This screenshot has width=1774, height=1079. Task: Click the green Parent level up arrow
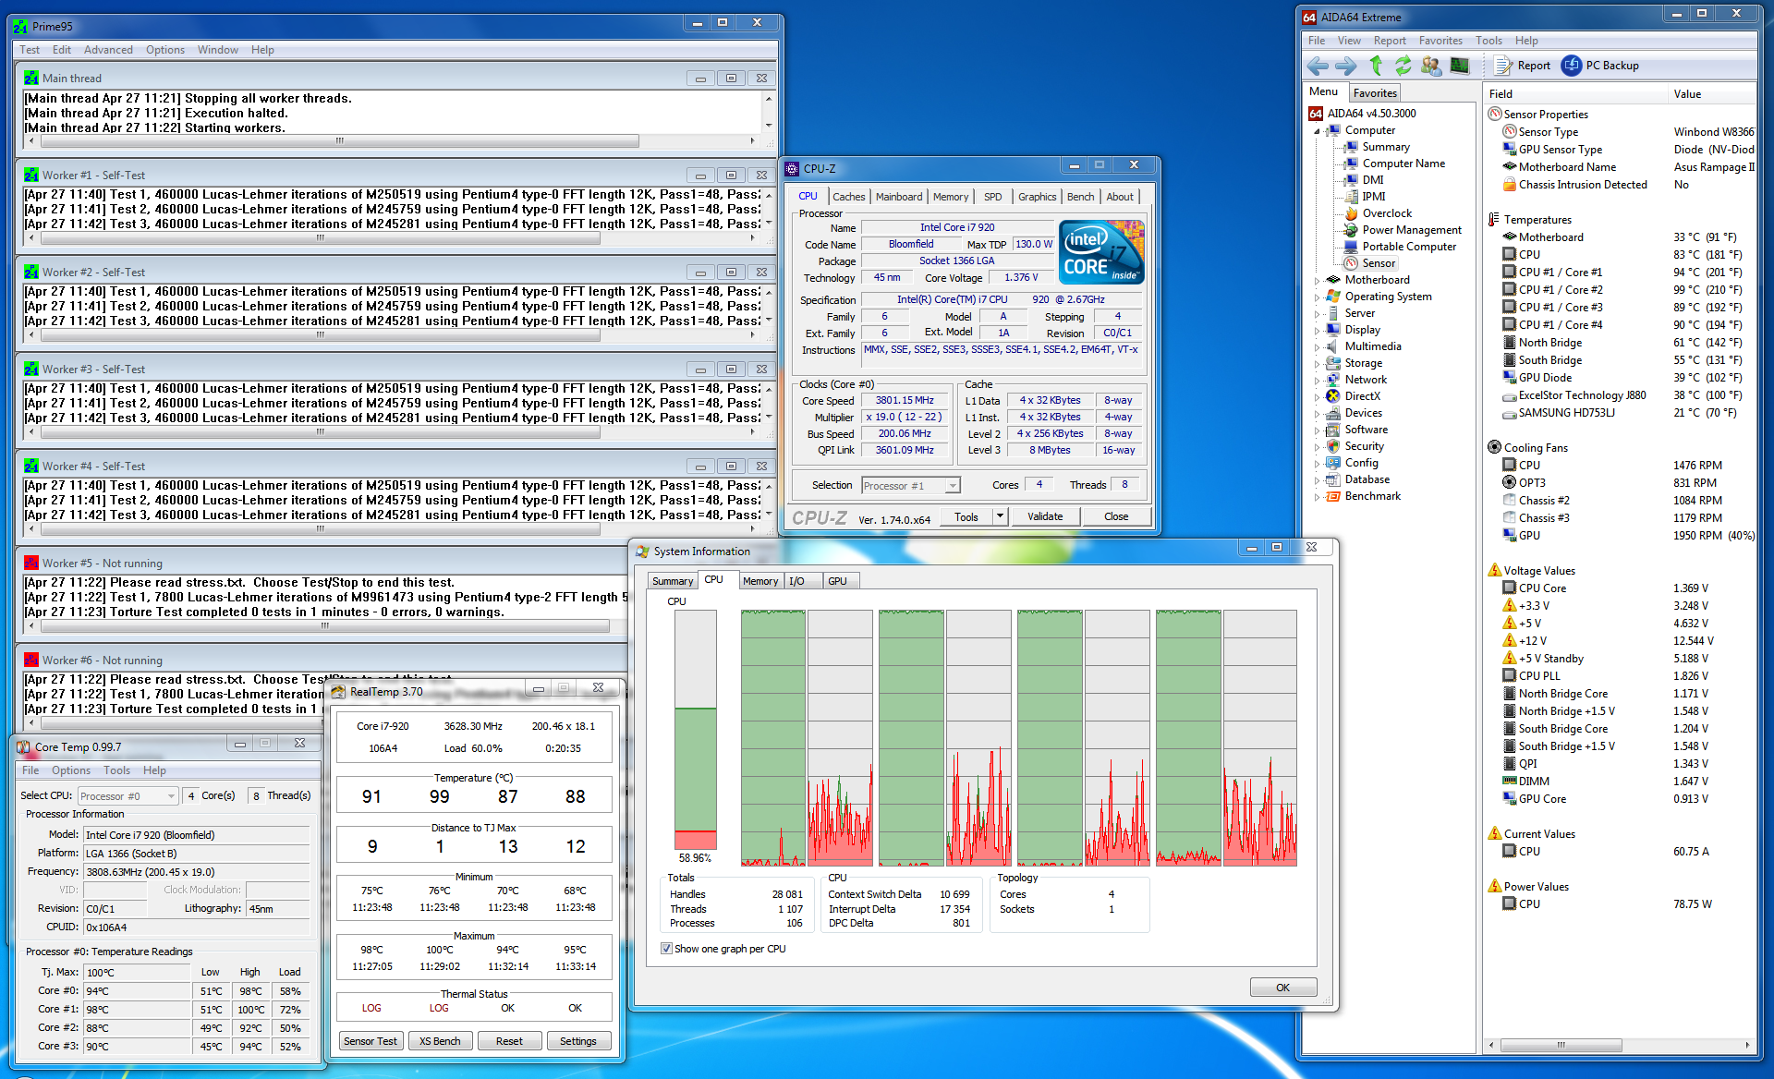pyautogui.click(x=1376, y=66)
